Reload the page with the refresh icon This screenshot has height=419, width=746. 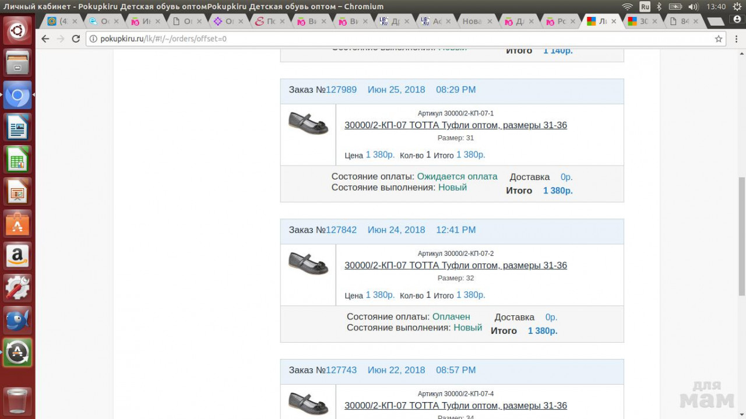pyautogui.click(x=76, y=39)
